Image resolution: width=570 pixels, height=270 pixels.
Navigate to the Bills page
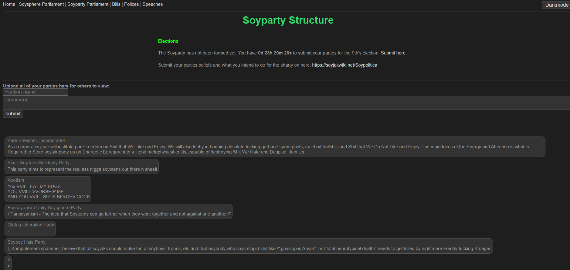(116, 4)
